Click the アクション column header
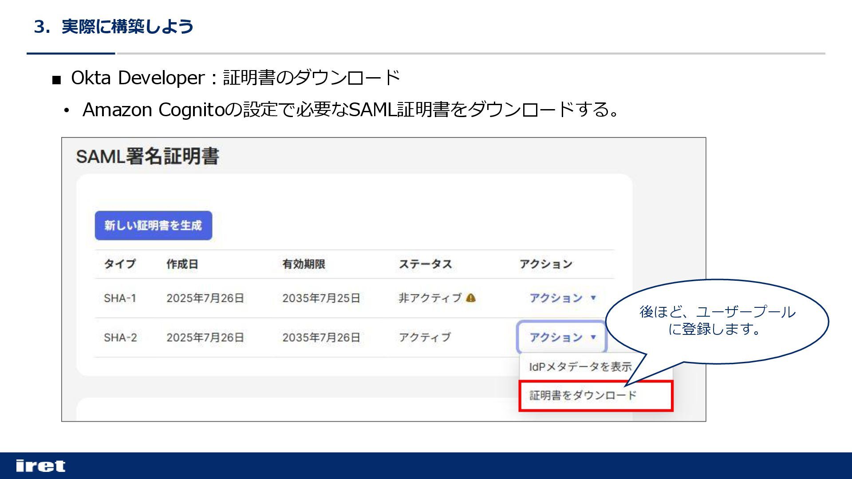The width and height of the screenshot is (852, 479). click(546, 264)
